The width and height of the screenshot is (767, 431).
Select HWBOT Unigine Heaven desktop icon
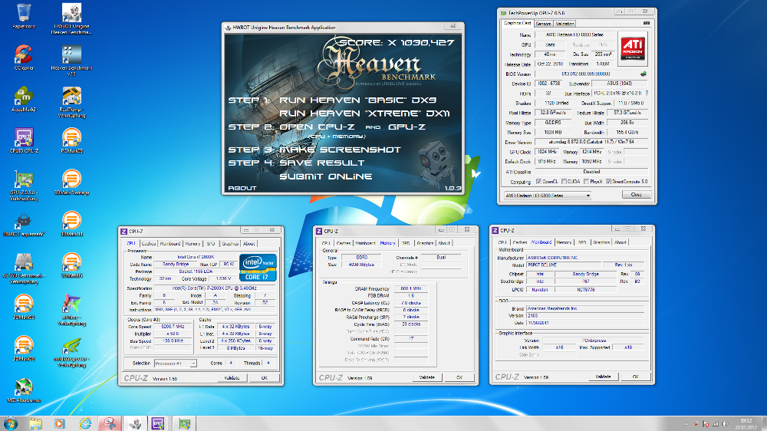pyautogui.click(x=71, y=18)
